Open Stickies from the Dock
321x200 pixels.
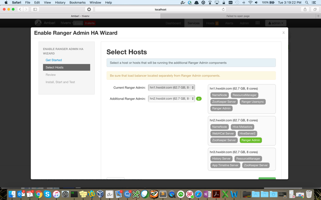83,194
